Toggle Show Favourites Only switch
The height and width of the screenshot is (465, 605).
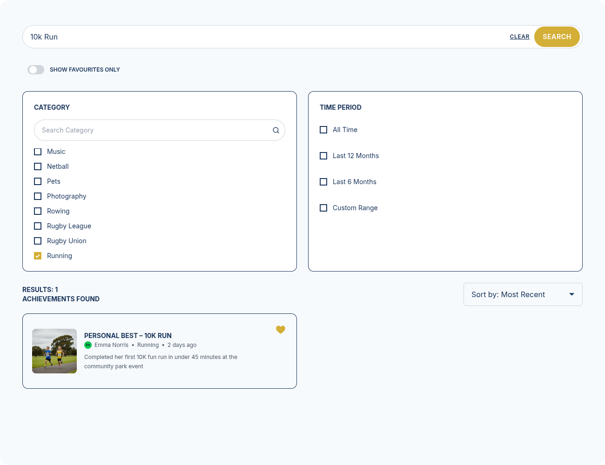click(x=36, y=70)
